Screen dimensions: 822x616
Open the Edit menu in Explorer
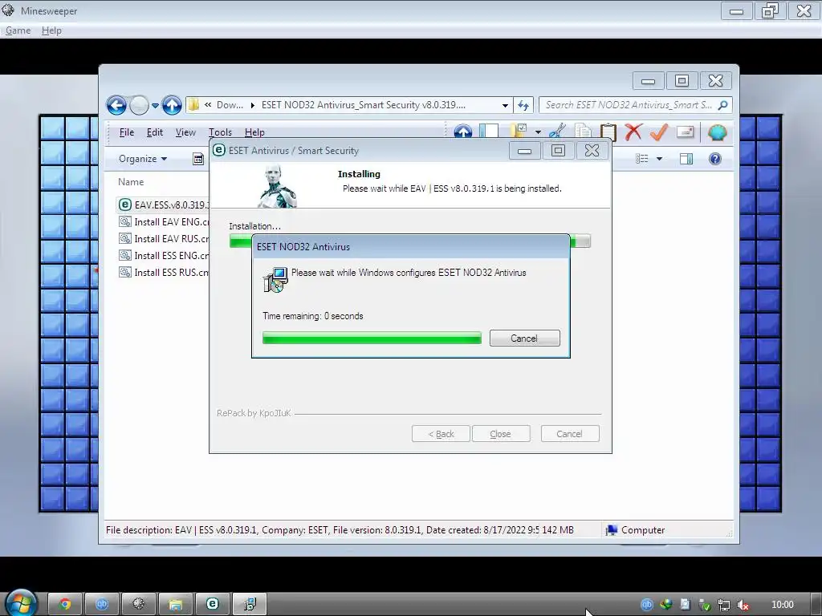pos(155,132)
